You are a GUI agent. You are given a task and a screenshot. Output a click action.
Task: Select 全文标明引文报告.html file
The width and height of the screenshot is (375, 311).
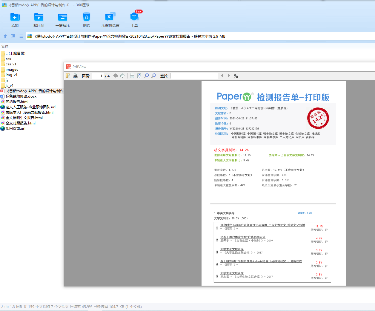(21, 118)
